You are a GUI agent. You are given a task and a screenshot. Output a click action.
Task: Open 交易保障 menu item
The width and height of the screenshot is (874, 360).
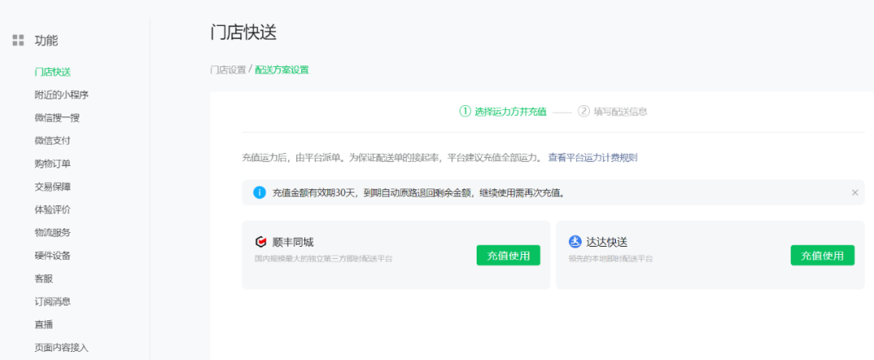(x=53, y=187)
